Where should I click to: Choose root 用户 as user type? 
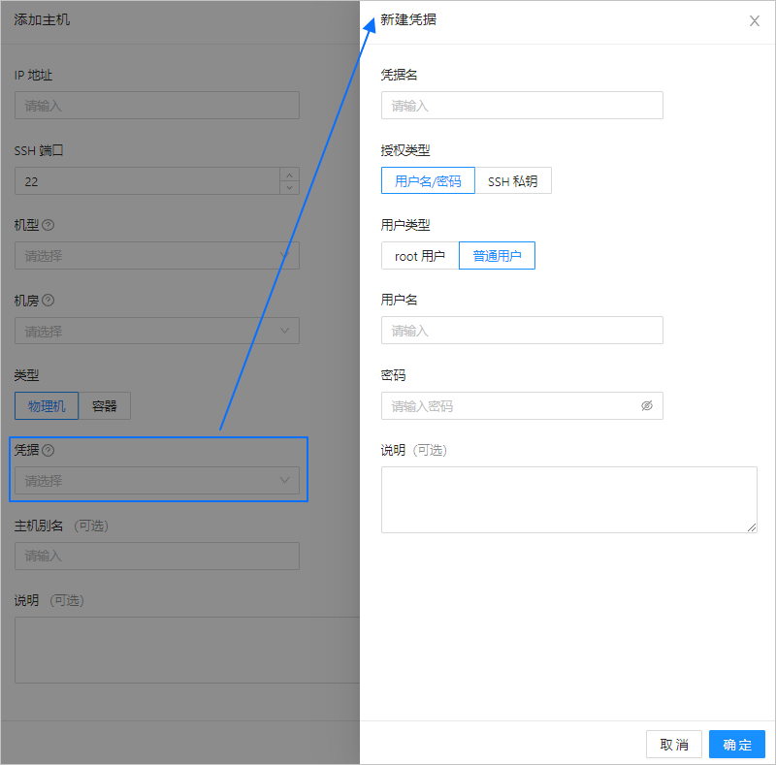[420, 256]
